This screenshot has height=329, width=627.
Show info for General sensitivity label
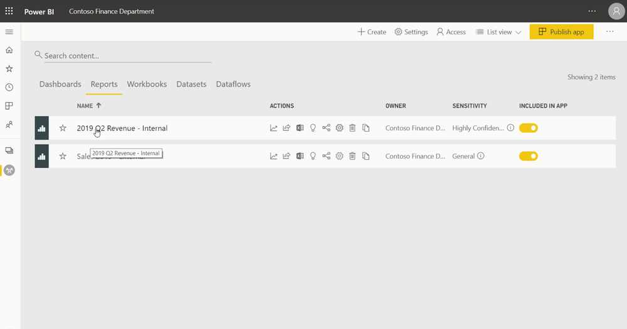(481, 155)
